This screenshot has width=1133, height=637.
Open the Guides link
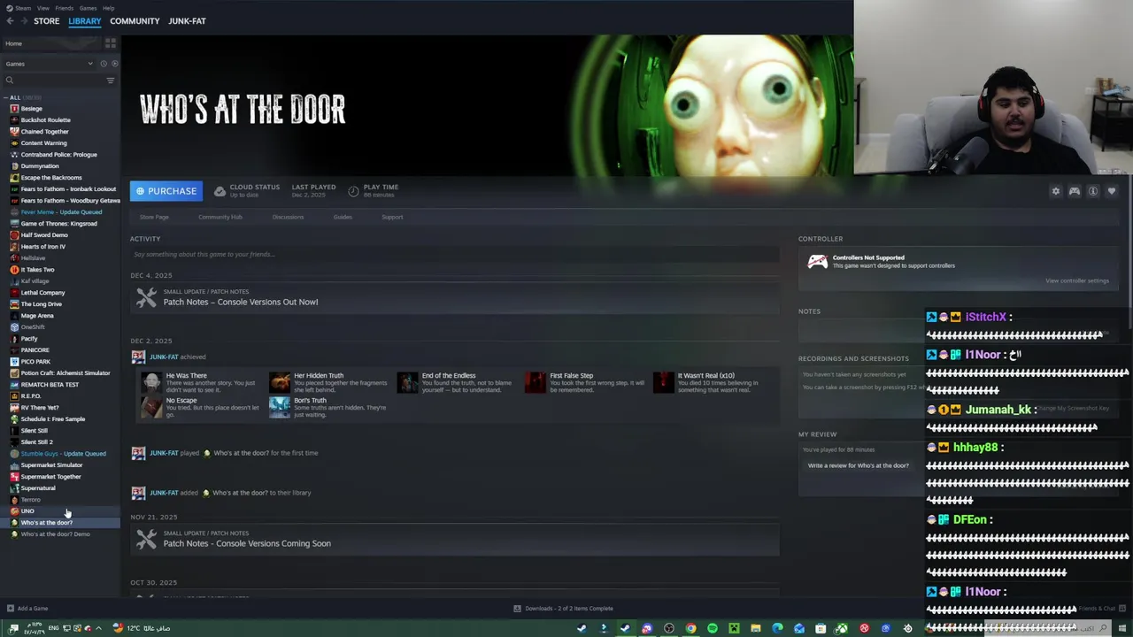click(343, 217)
